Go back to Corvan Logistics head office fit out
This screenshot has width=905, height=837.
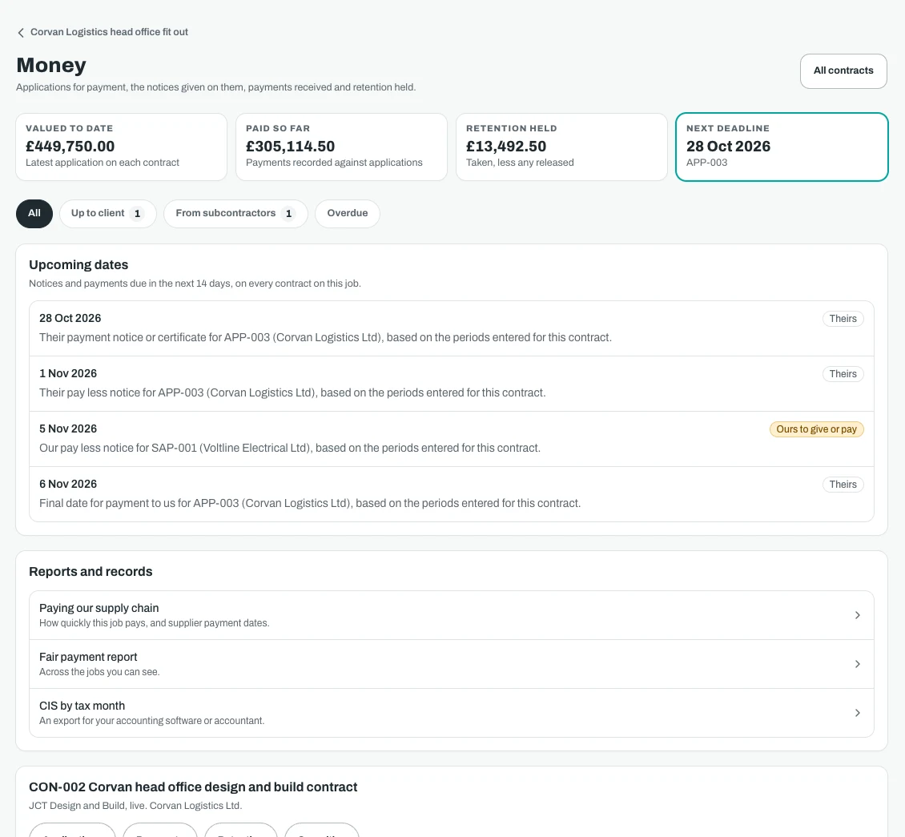103,32
